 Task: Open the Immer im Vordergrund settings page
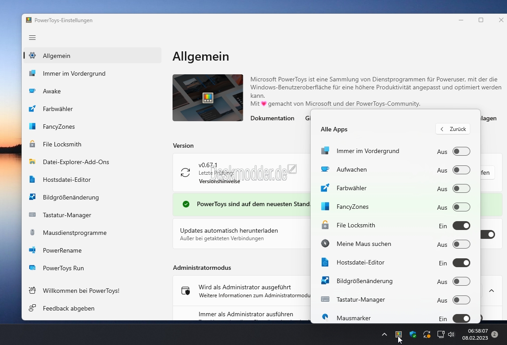[x=92, y=73]
